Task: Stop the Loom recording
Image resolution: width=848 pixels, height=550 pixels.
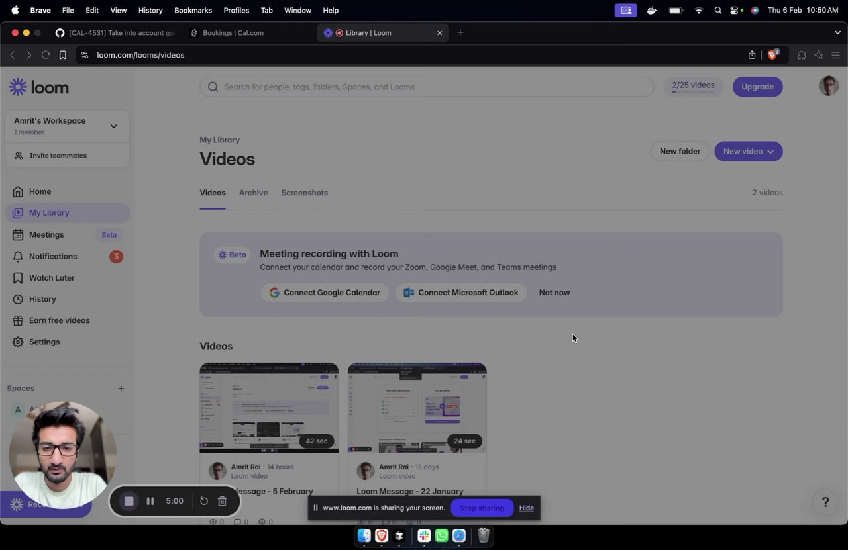Action: [129, 501]
